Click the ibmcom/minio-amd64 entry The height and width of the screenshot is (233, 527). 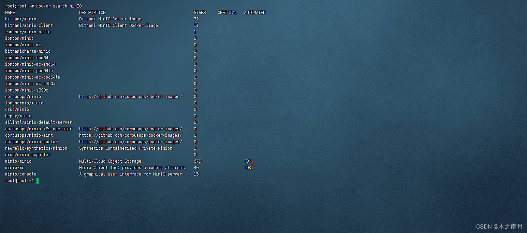pyautogui.click(x=27, y=58)
